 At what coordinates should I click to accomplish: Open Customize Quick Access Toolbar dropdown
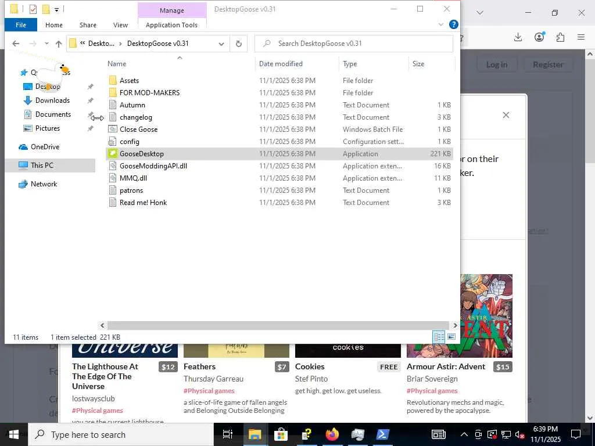click(x=56, y=9)
